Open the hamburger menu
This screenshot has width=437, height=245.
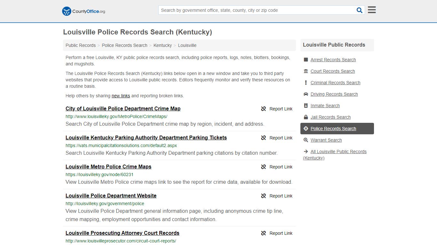pos(372,10)
